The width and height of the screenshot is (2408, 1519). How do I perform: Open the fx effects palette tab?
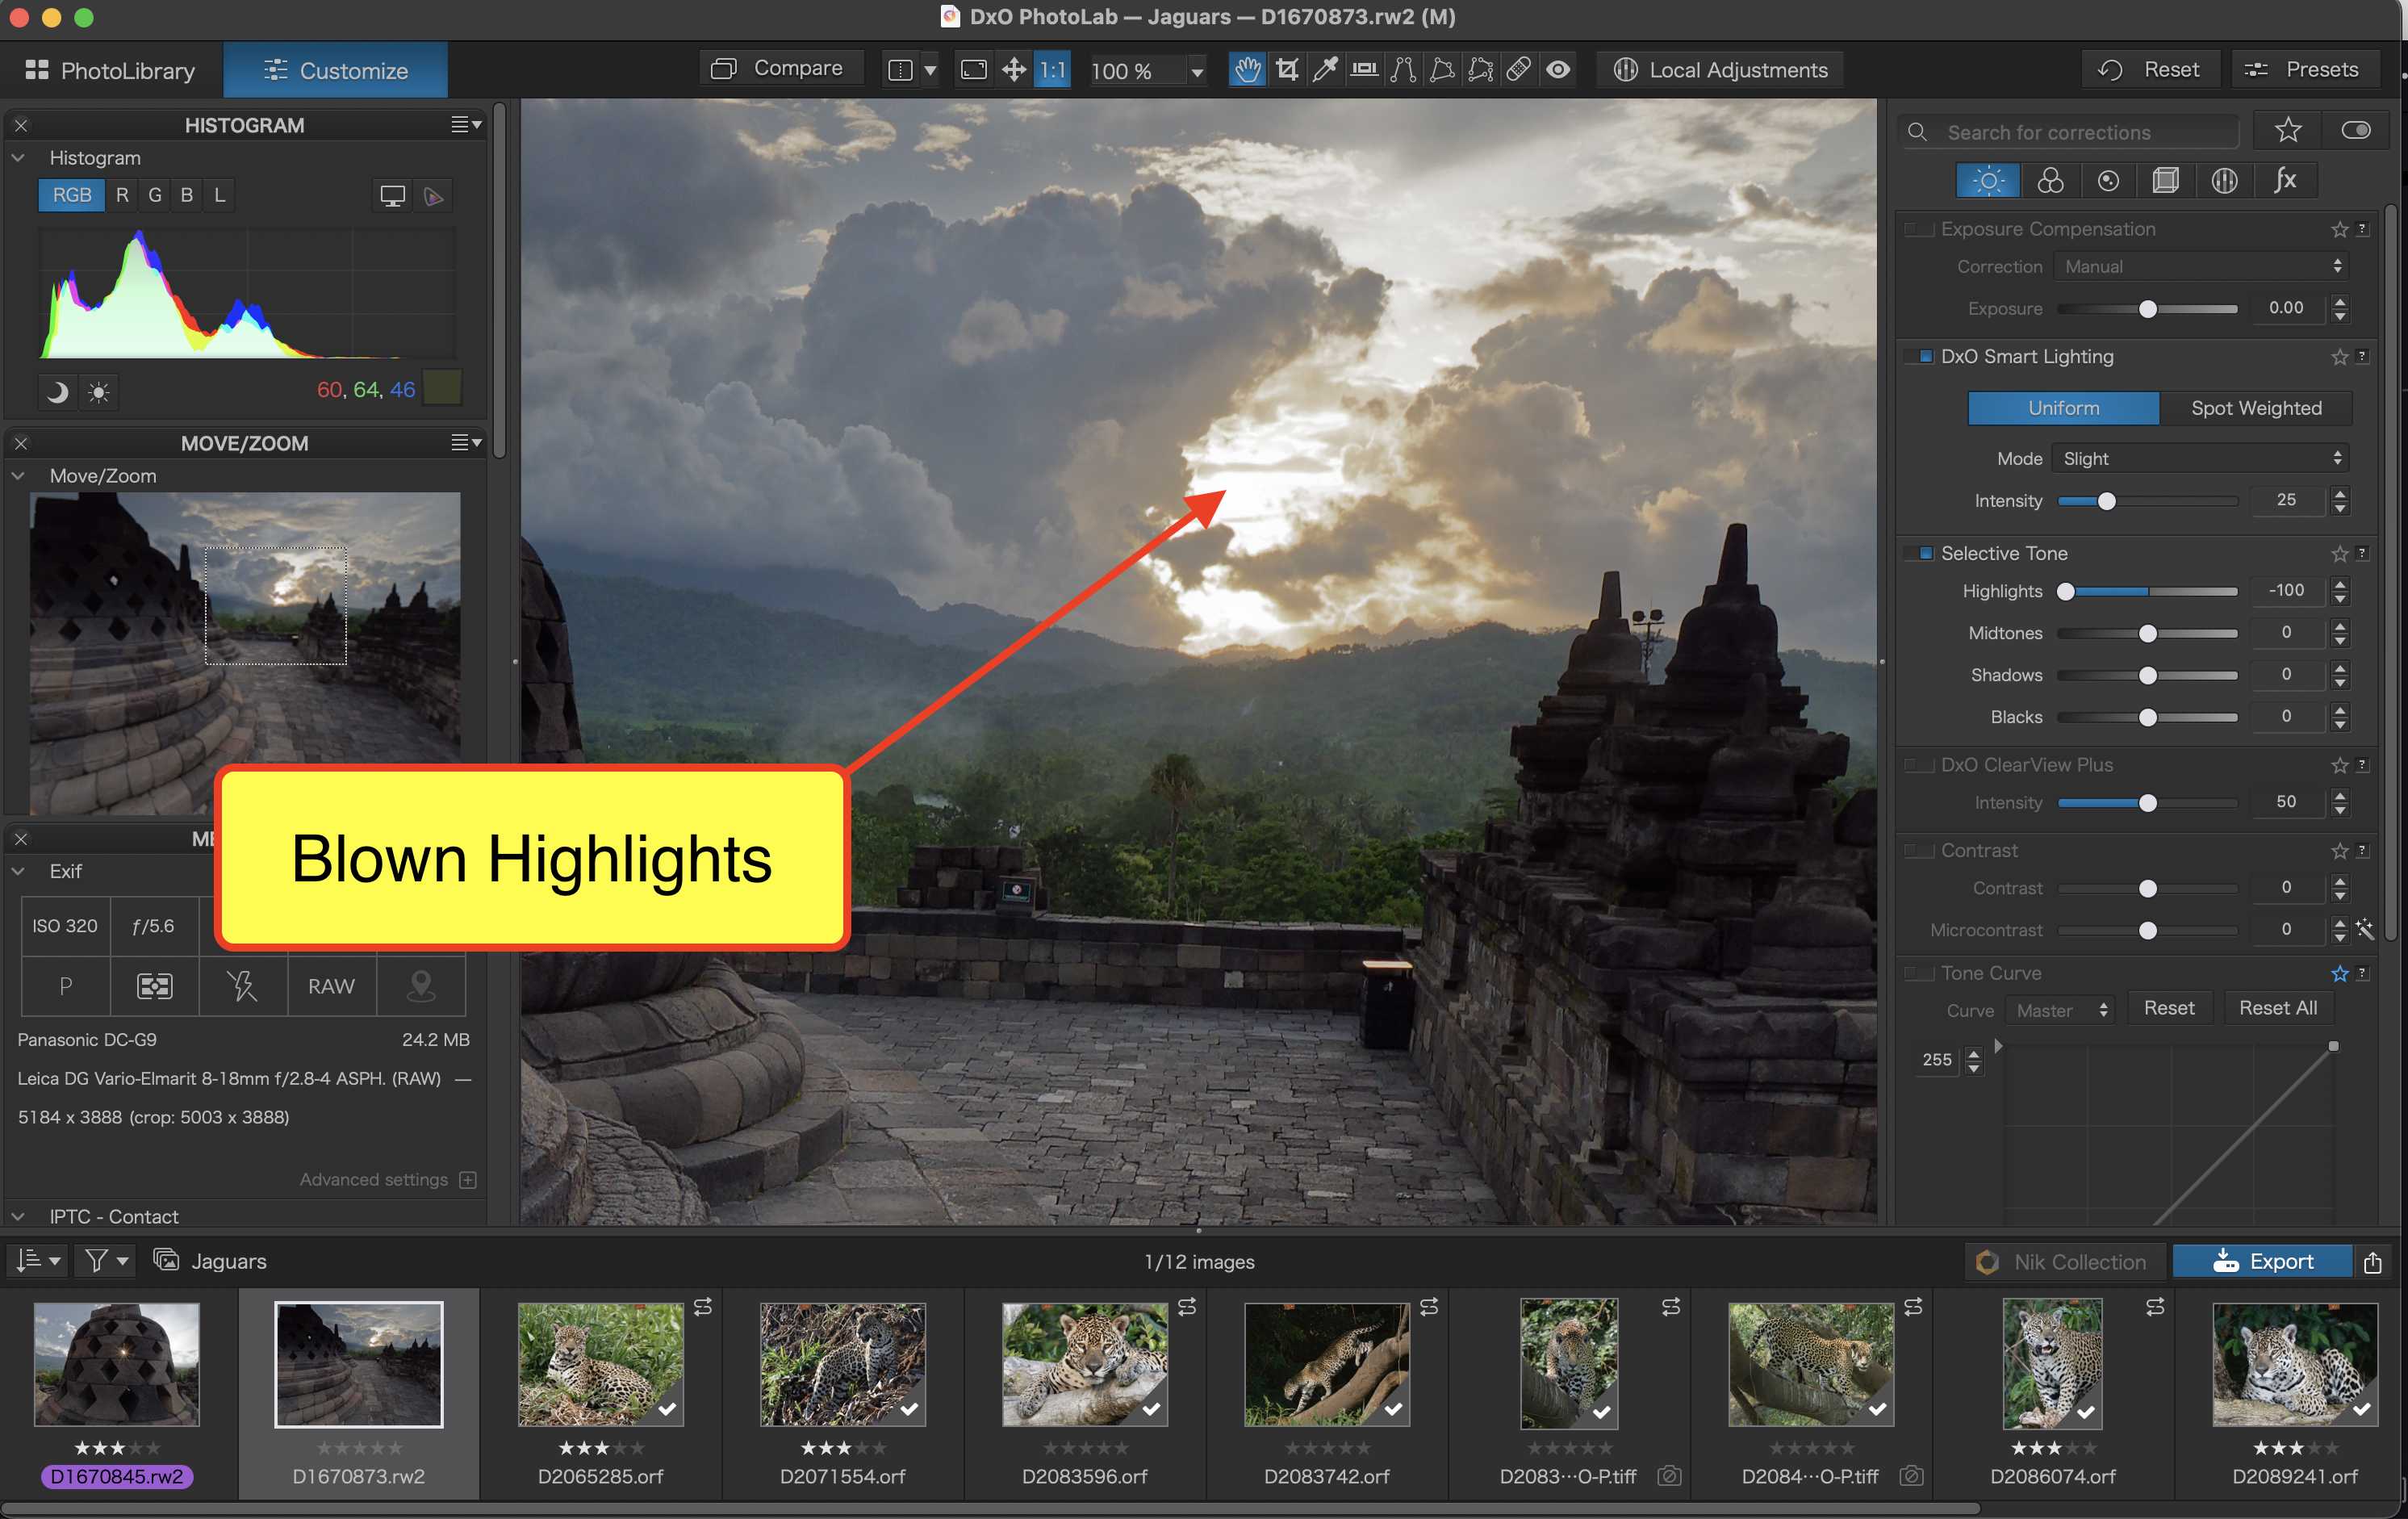(2284, 181)
